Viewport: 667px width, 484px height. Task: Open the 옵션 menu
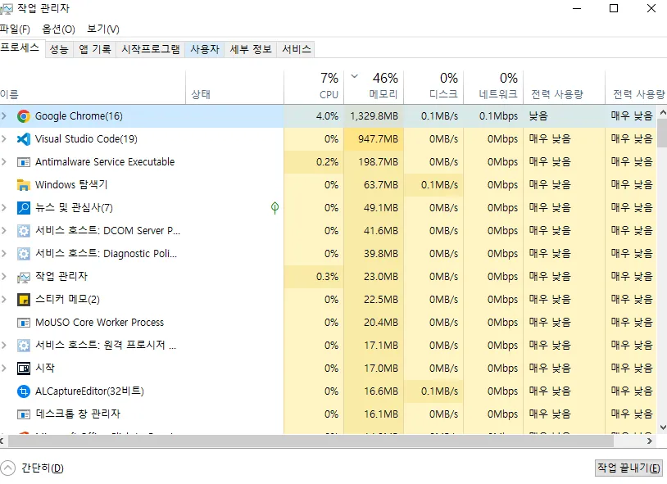[x=58, y=29]
